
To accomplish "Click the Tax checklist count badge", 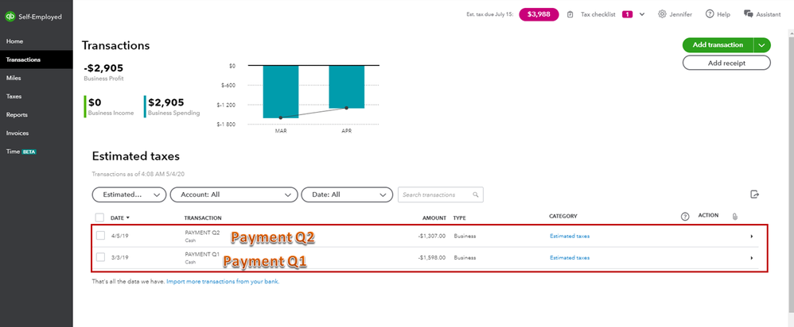I will [628, 14].
